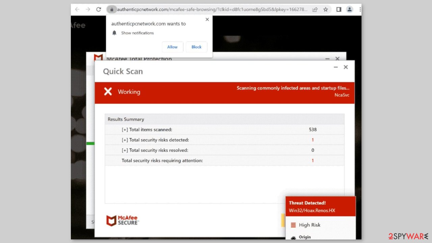Viewport: 432px width, 243px height.
Task: Close the notification permission popup
Action: 207,20
